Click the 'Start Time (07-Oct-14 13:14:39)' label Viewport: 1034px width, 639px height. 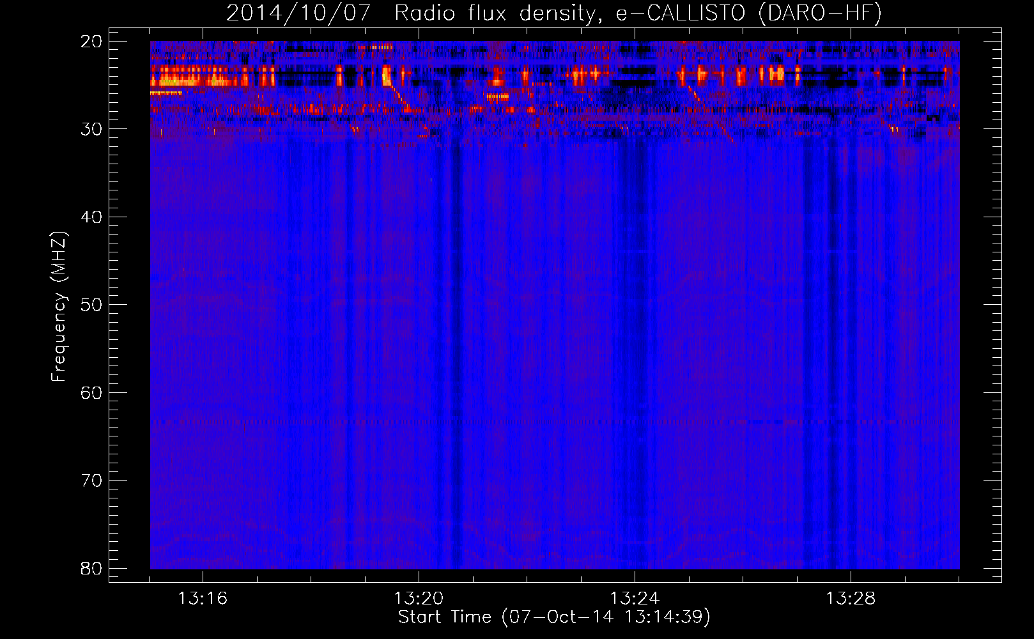pos(554,617)
